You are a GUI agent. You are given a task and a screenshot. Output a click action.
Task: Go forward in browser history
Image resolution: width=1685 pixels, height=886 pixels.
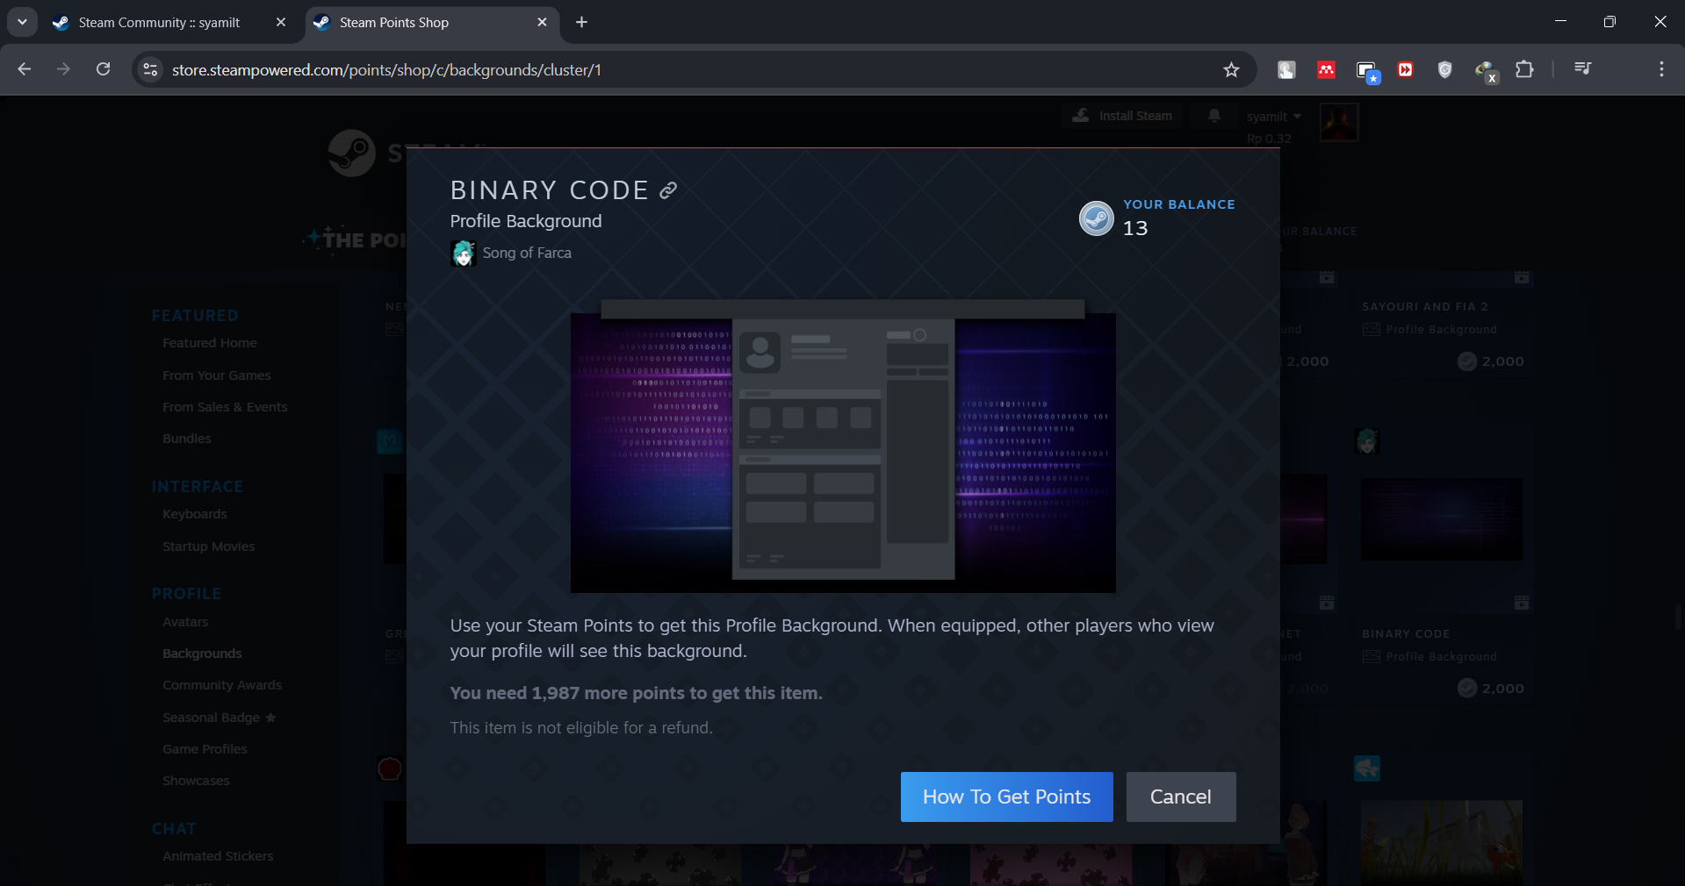pos(63,69)
